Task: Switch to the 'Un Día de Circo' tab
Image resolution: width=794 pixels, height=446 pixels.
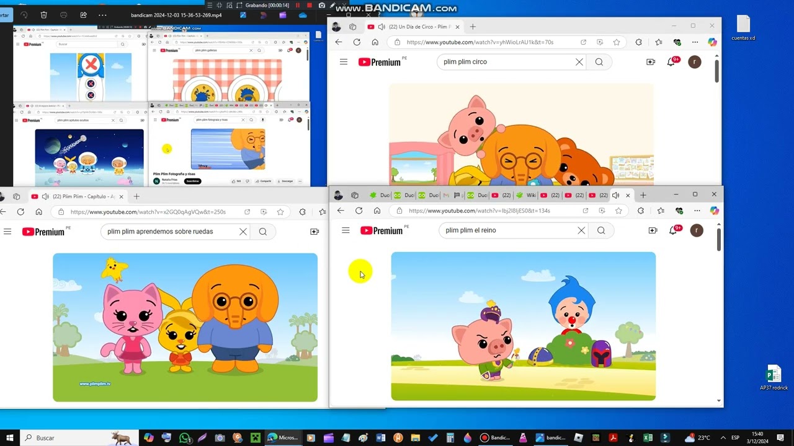Action: (414, 27)
